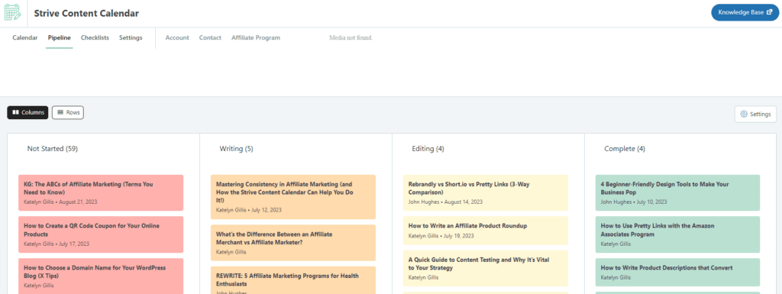The height and width of the screenshot is (294, 782).
Task: Click John Hughes • August 14, 2023 text
Action: [445, 202]
